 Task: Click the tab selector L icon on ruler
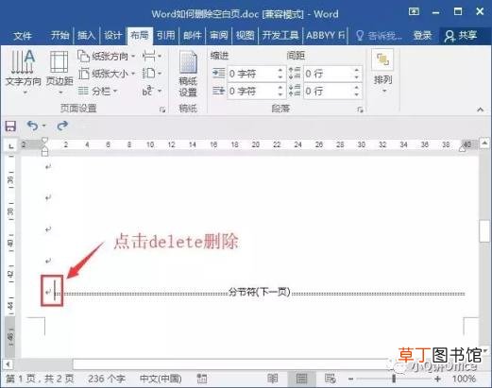[x=11, y=145]
